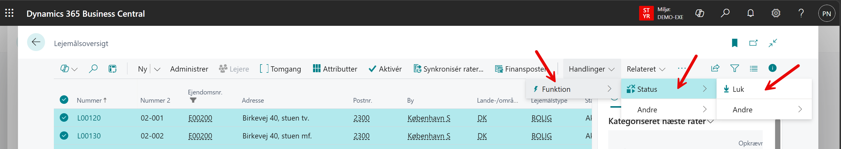Deselect row L00130 checkmark

tap(64, 136)
